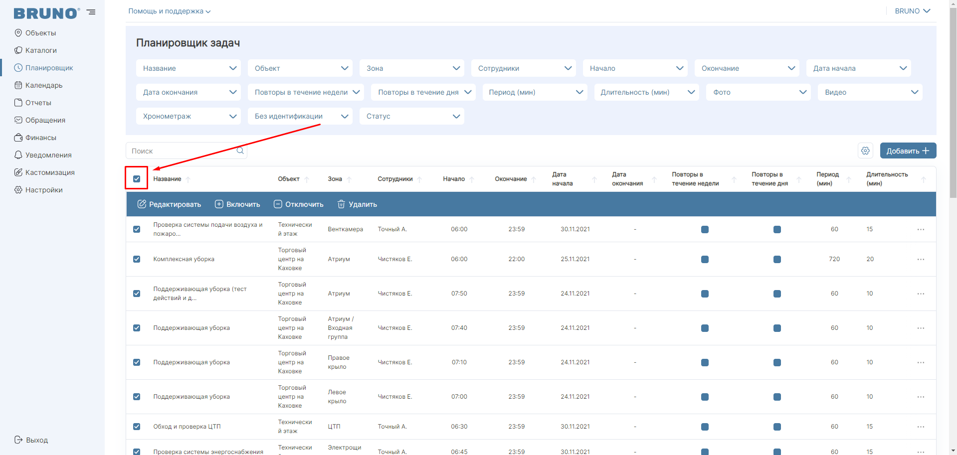Sort by Период (мин) column arrow
The height and width of the screenshot is (455, 957).
tap(849, 179)
